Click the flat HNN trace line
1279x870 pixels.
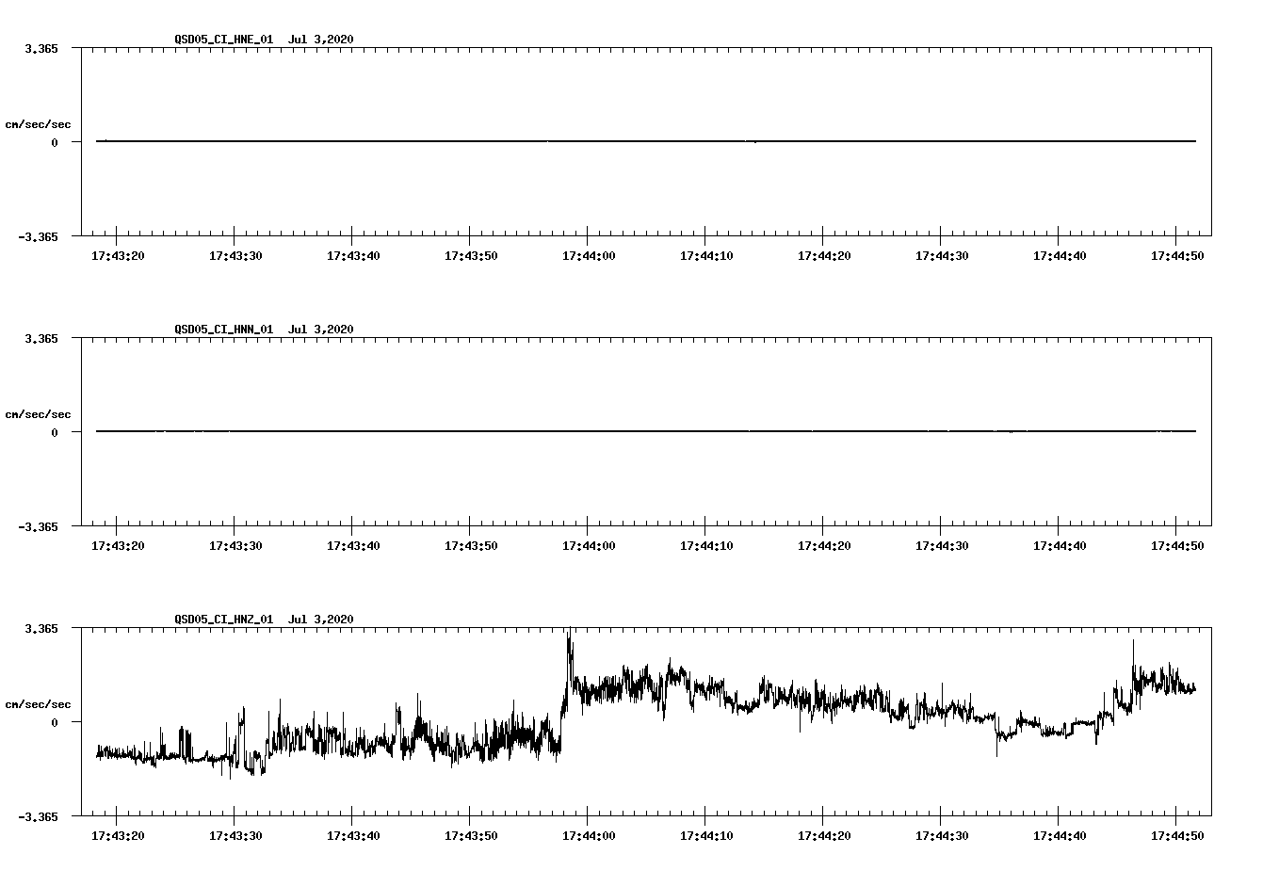click(x=646, y=431)
